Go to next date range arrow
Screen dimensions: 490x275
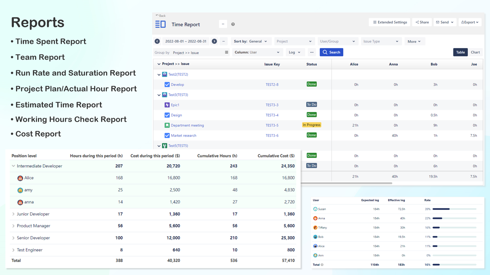[214, 41]
